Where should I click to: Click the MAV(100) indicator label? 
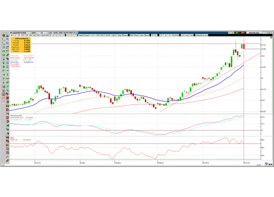pyautogui.click(x=15, y=58)
